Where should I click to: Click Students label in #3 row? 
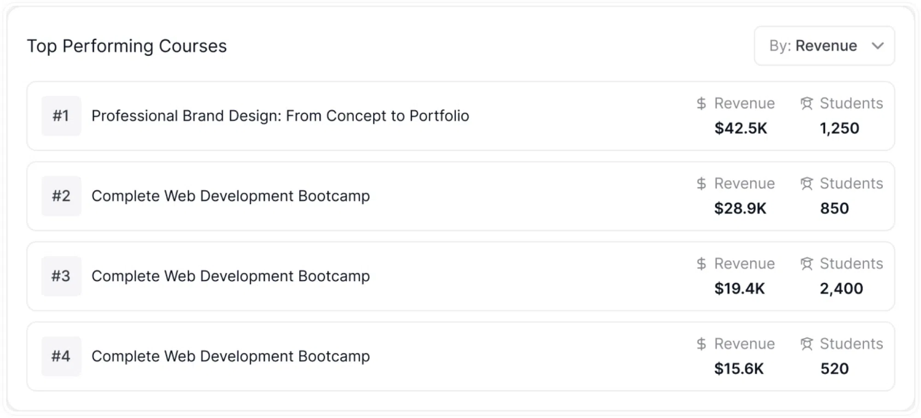click(x=851, y=264)
